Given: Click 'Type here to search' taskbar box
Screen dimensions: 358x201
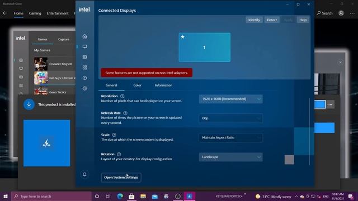Looking at the screenshot, I should click(51, 196).
